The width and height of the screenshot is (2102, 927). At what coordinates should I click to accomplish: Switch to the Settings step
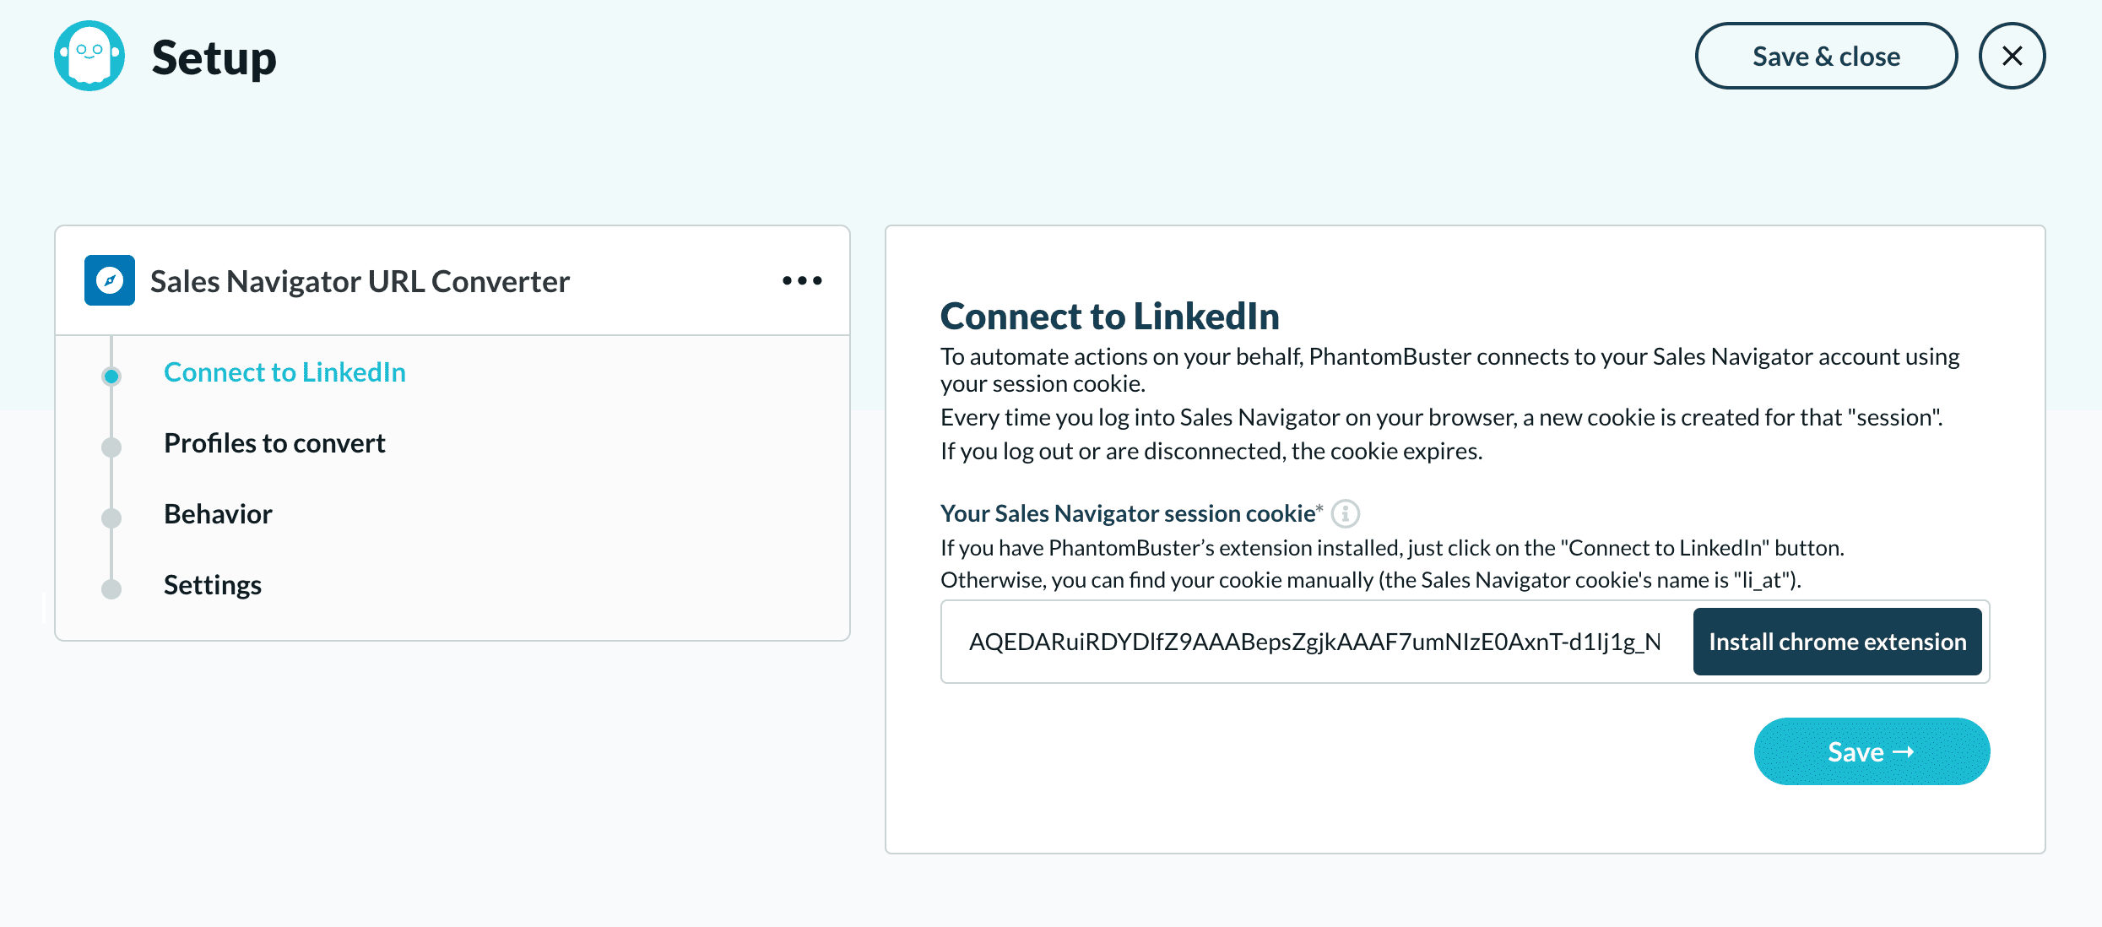213,585
